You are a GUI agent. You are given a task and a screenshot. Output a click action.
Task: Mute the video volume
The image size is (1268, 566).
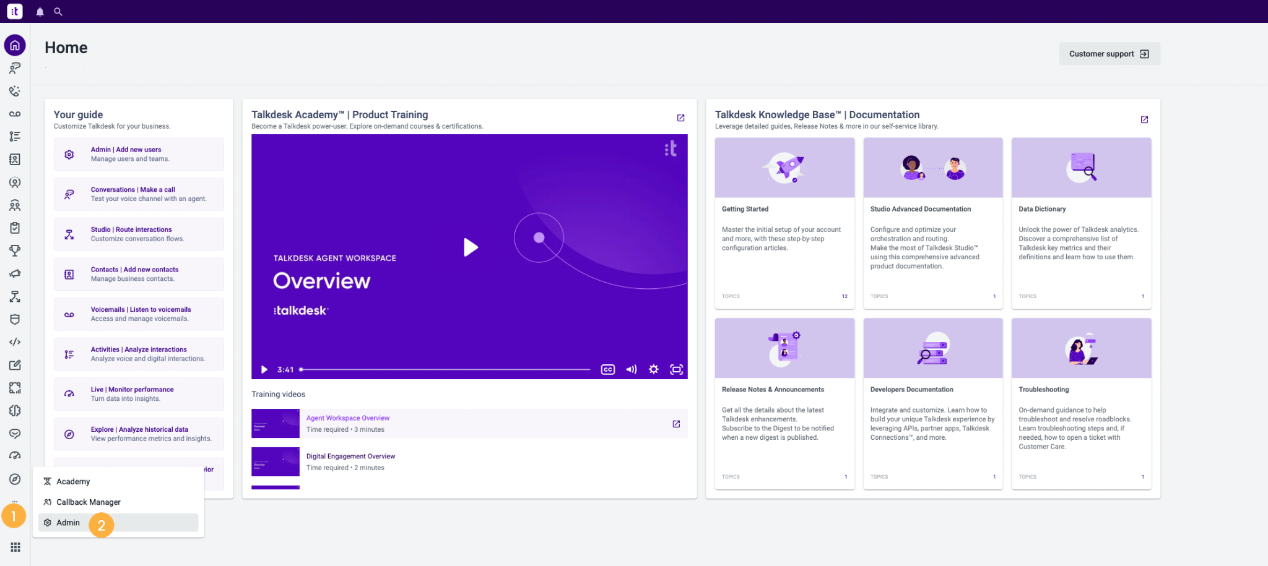631,369
